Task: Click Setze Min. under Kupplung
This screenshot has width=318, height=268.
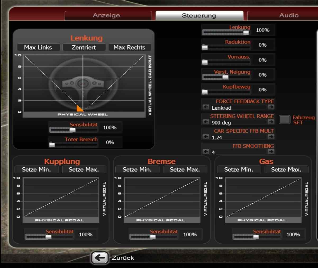Action: coord(36,169)
